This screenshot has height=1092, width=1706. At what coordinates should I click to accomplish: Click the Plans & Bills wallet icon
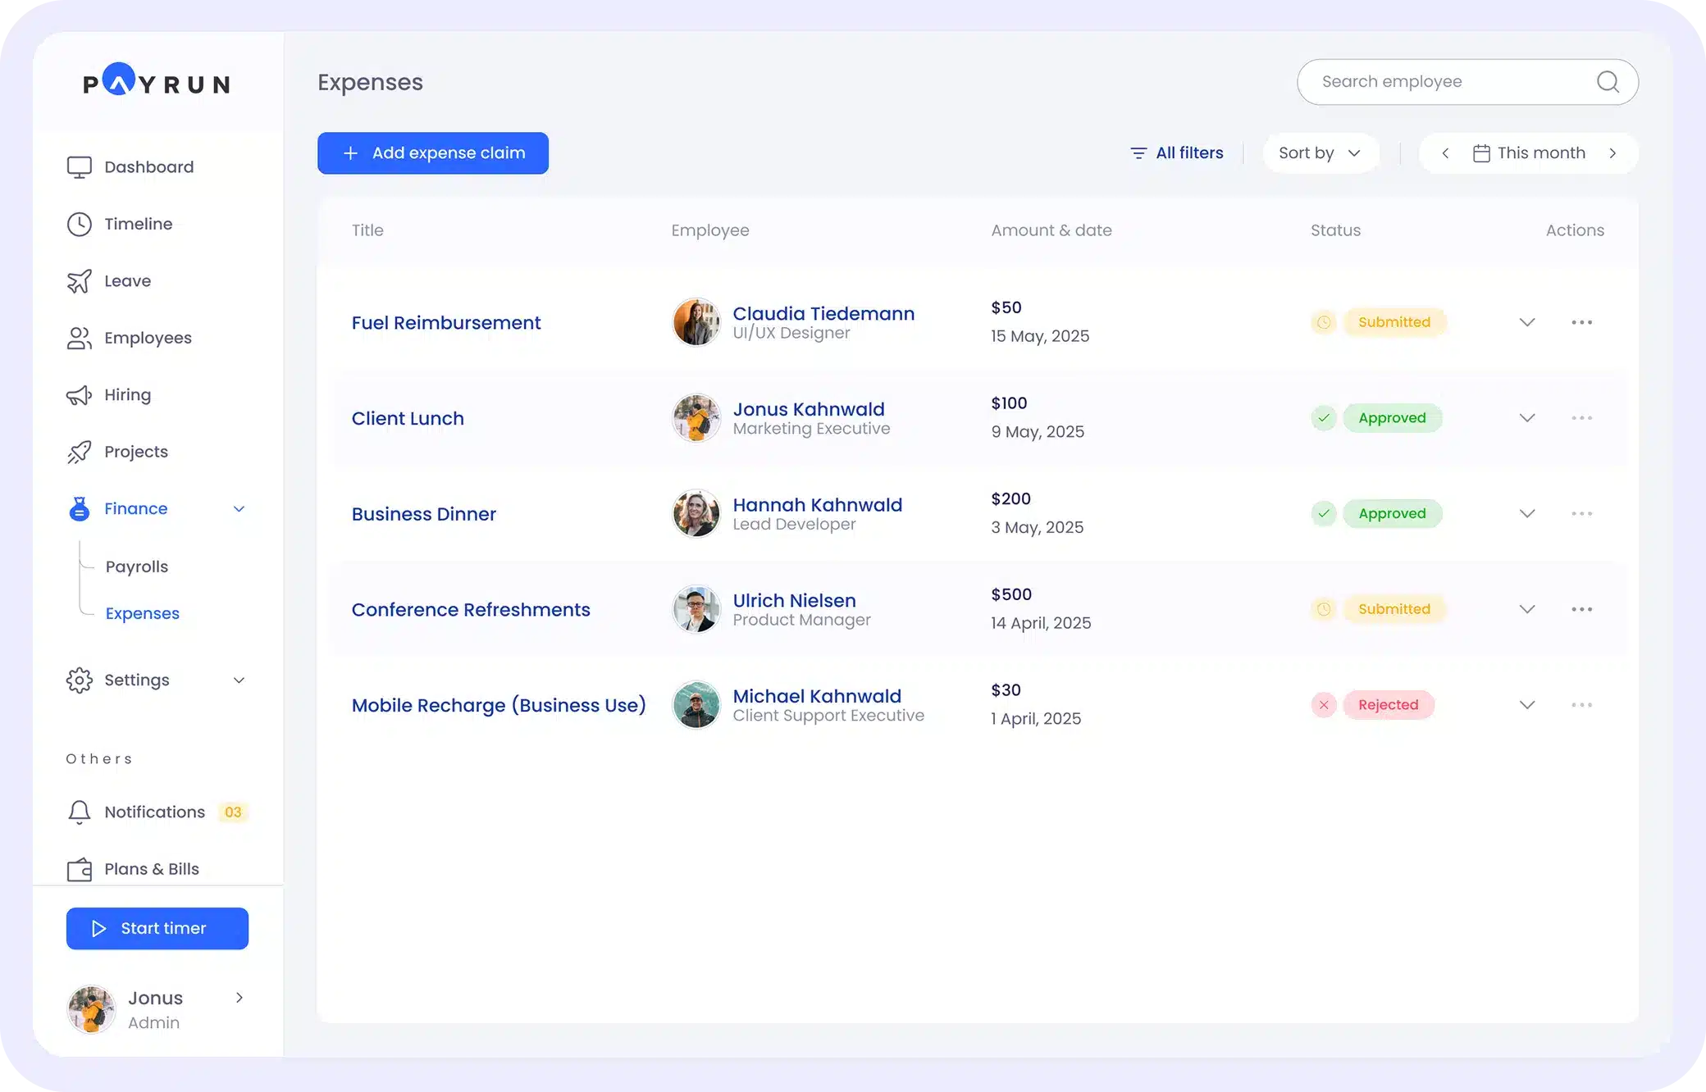[79, 869]
